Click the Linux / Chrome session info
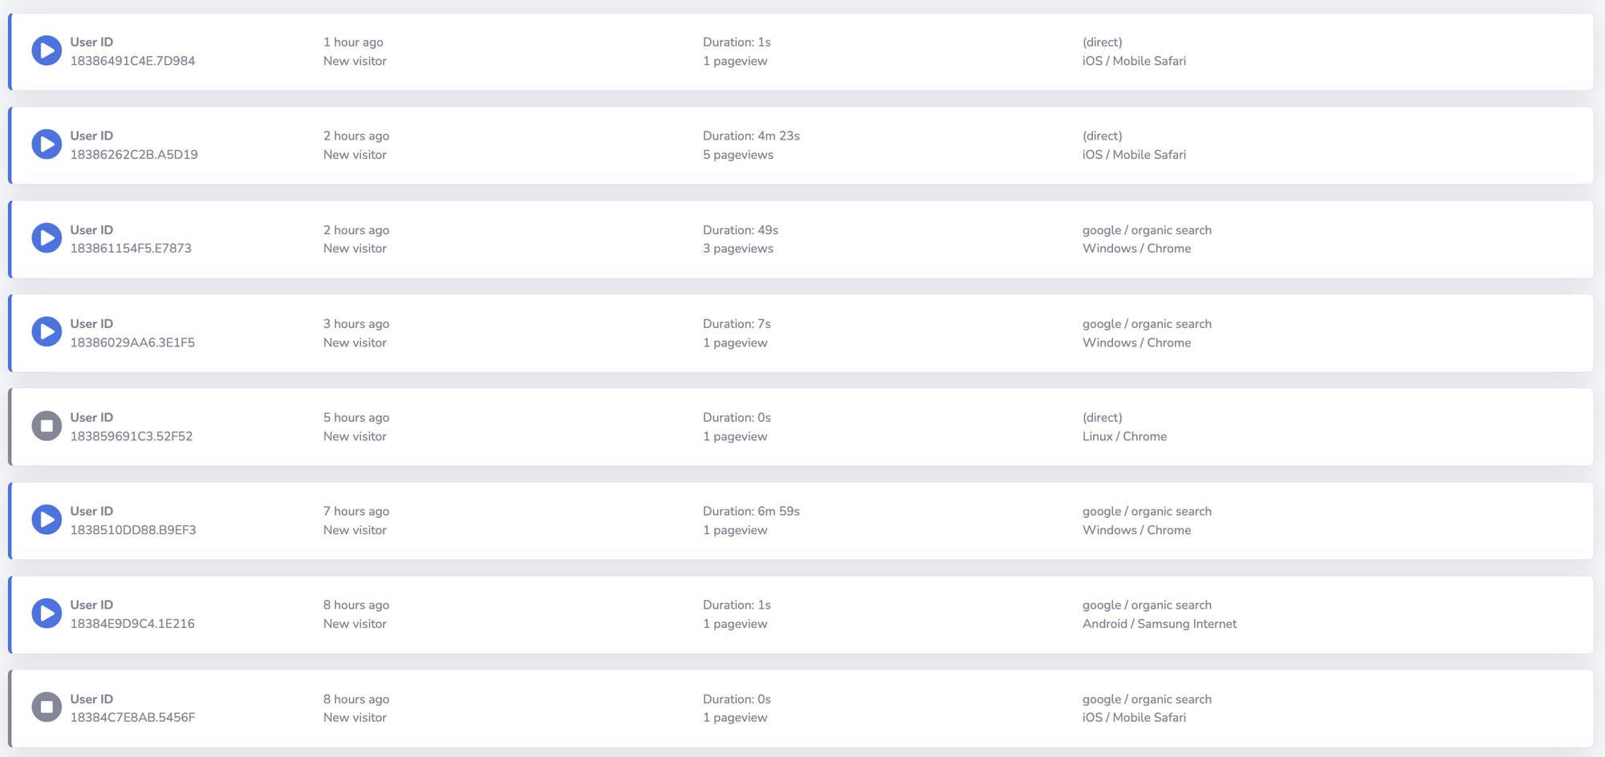The height and width of the screenshot is (757, 1605). (x=1124, y=436)
